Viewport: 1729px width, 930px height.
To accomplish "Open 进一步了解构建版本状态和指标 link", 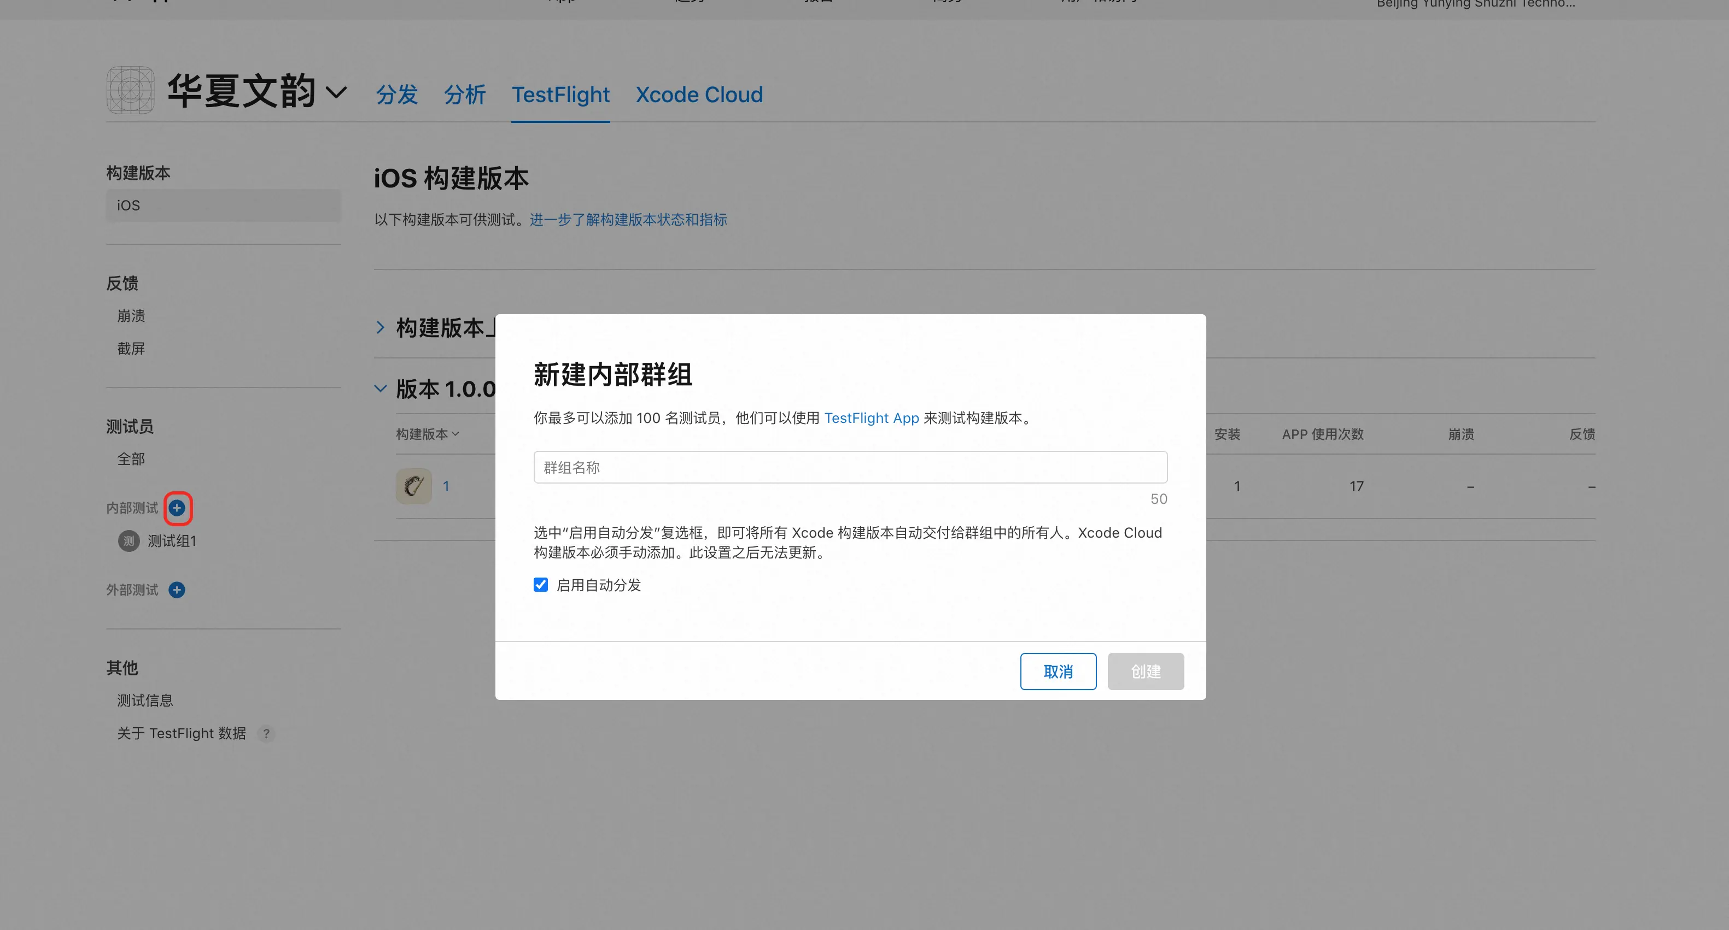I will (x=628, y=219).
